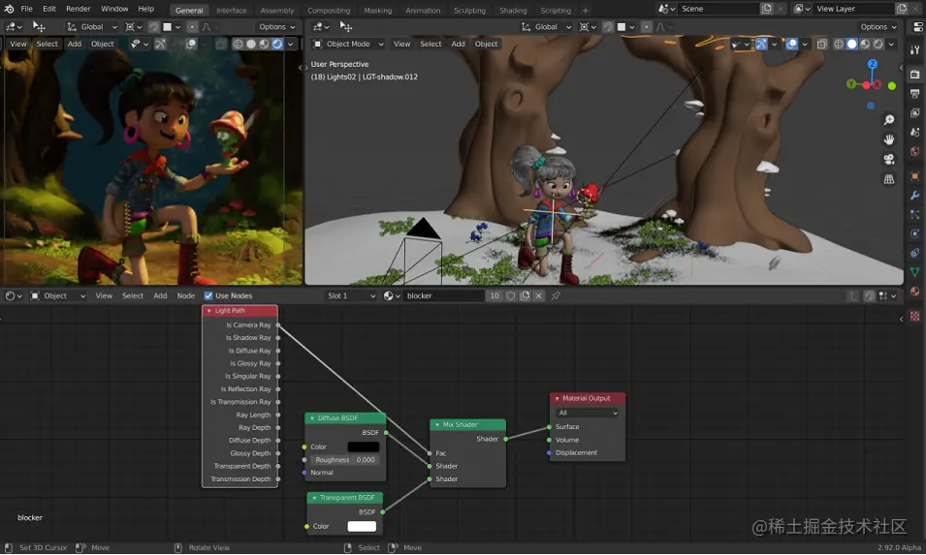
Task: Open the Scene properties icon
Action: click(914, 133)
